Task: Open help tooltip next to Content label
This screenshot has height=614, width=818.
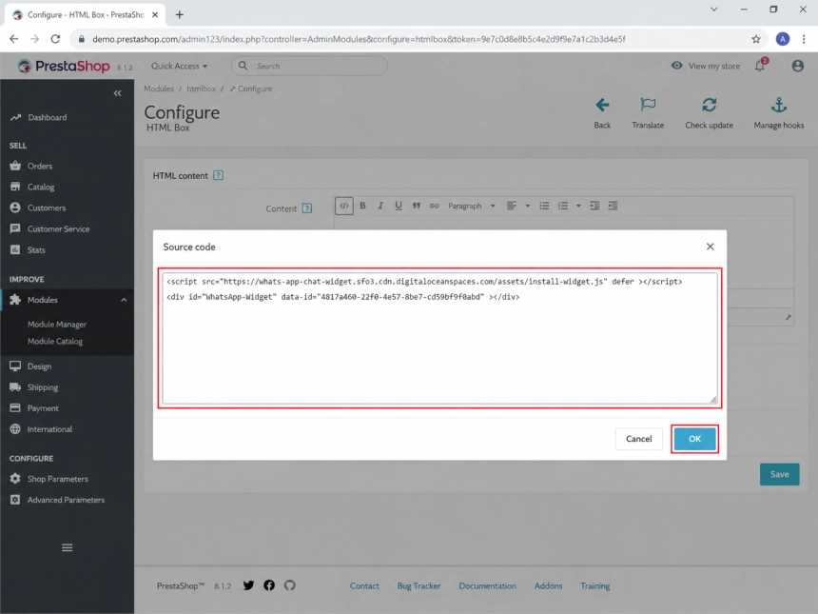Action: [306, 208]
